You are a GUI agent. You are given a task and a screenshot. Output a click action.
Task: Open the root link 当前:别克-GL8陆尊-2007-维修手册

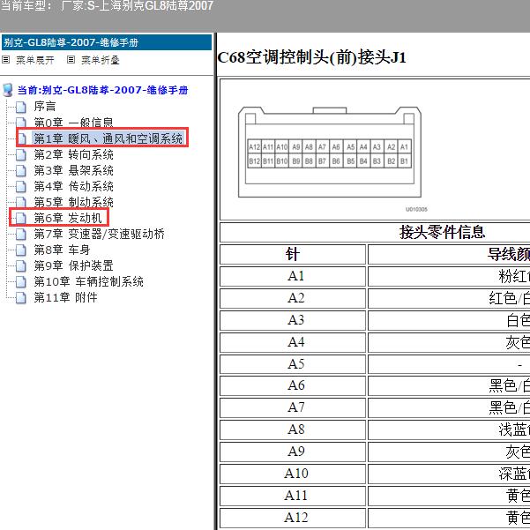click(103, 90)
